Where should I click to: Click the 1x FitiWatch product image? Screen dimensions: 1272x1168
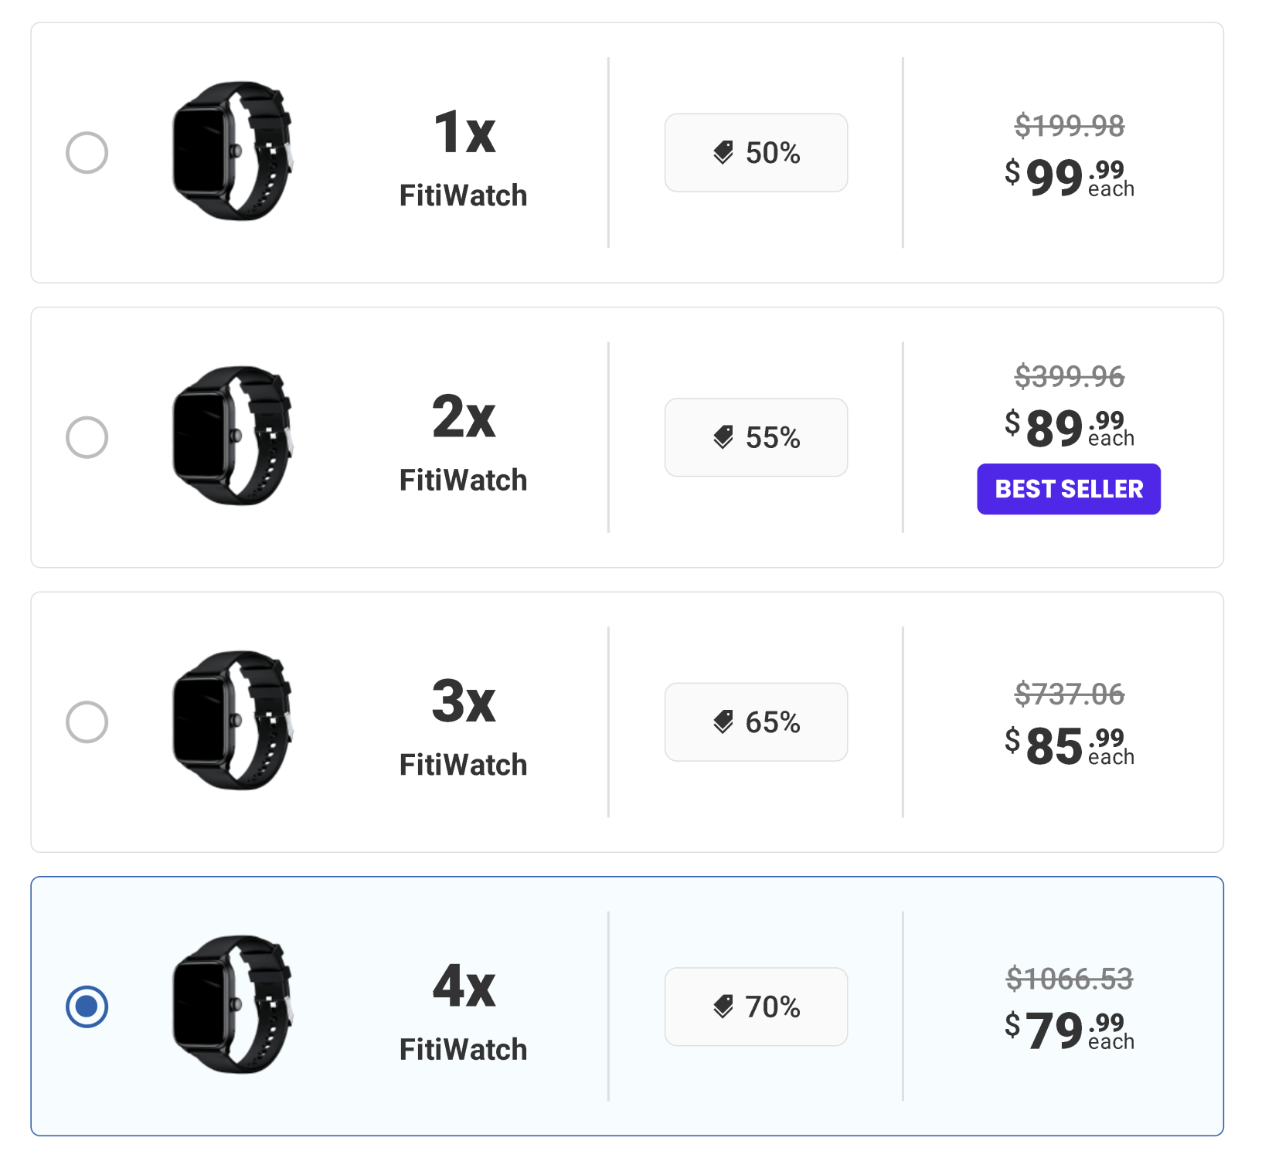(232, 151)
